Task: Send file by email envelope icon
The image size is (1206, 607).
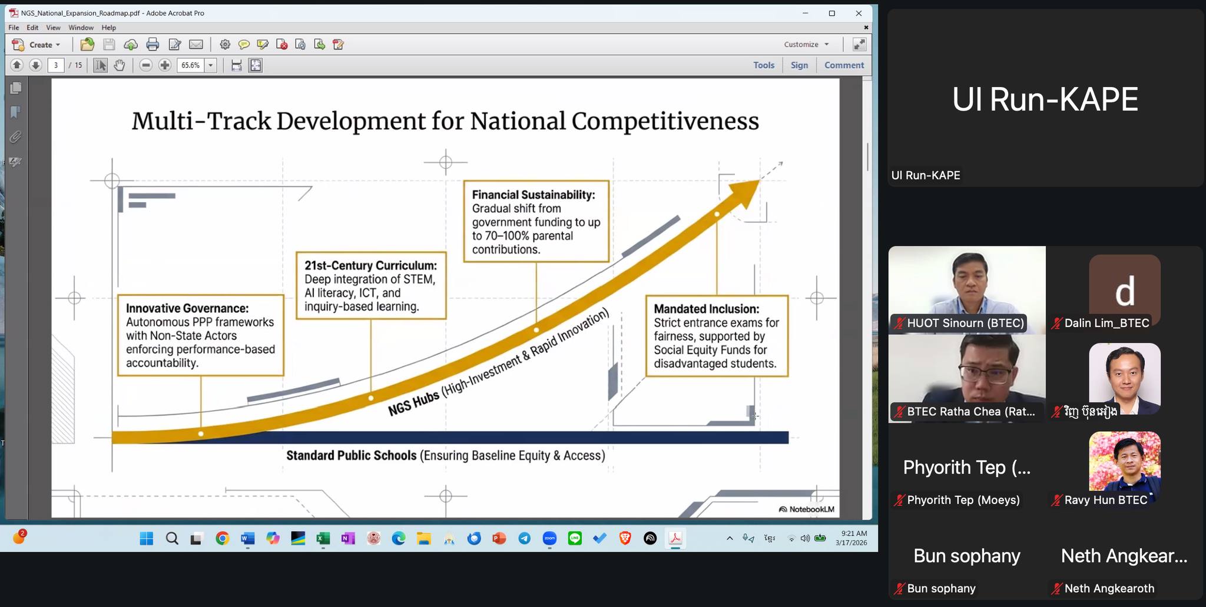Action: [x=196, y=45]
